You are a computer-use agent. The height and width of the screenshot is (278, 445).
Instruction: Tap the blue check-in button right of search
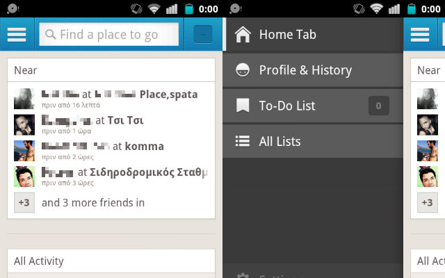(x=203, y=35)
